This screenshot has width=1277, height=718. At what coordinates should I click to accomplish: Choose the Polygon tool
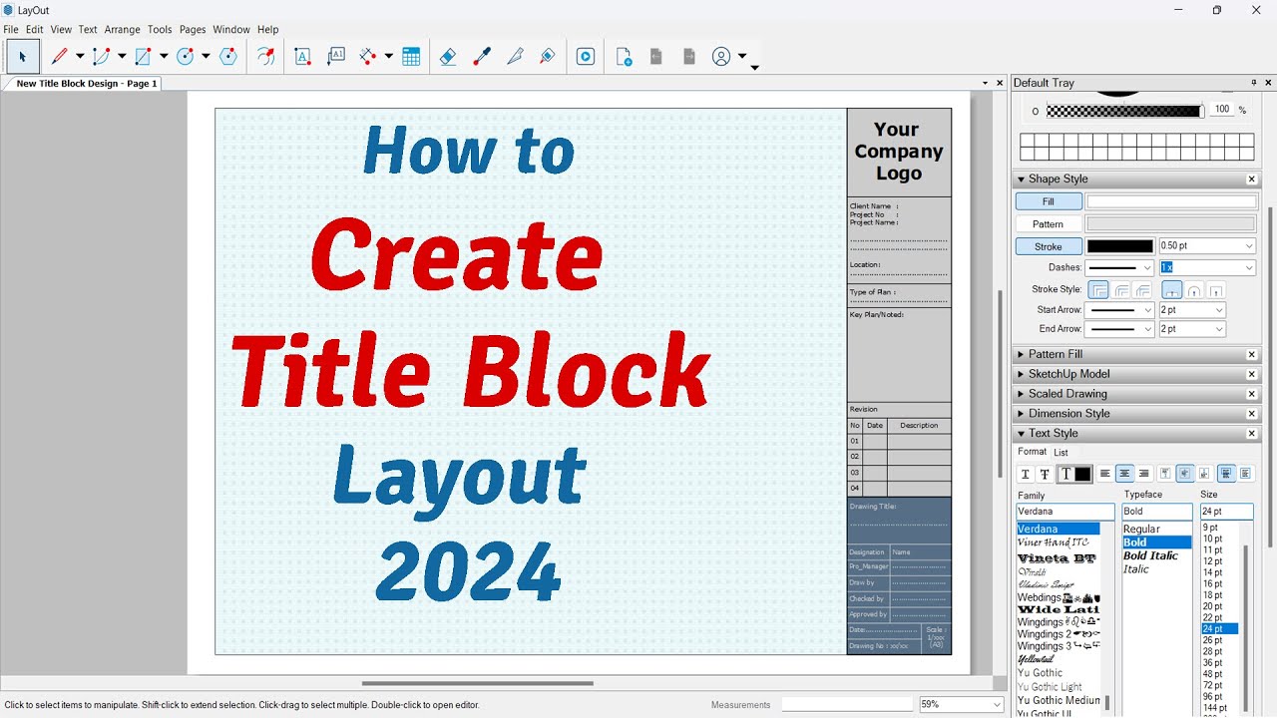(228, 57)
